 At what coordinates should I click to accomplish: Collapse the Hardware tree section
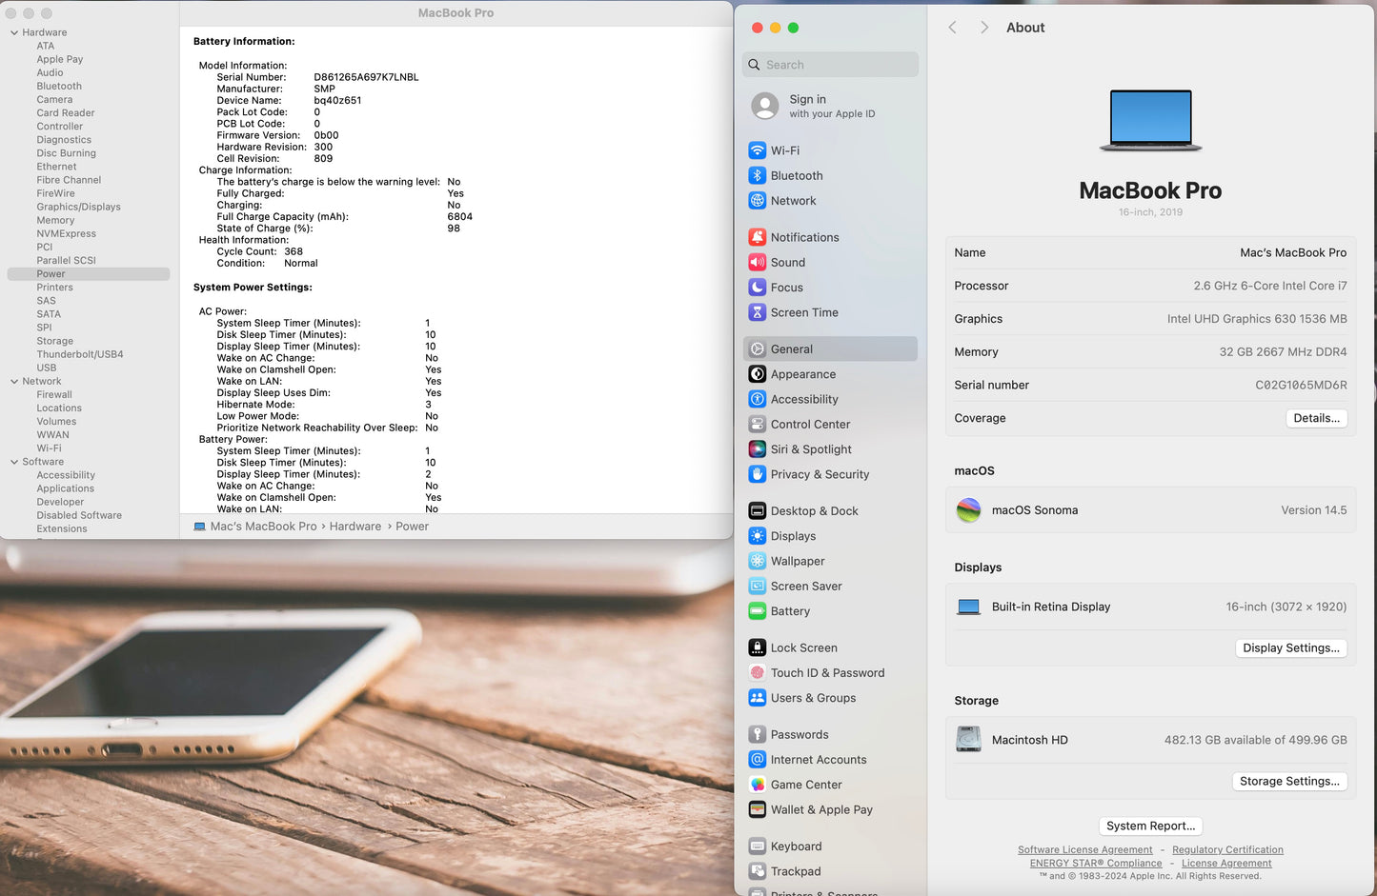coord(14,32)
